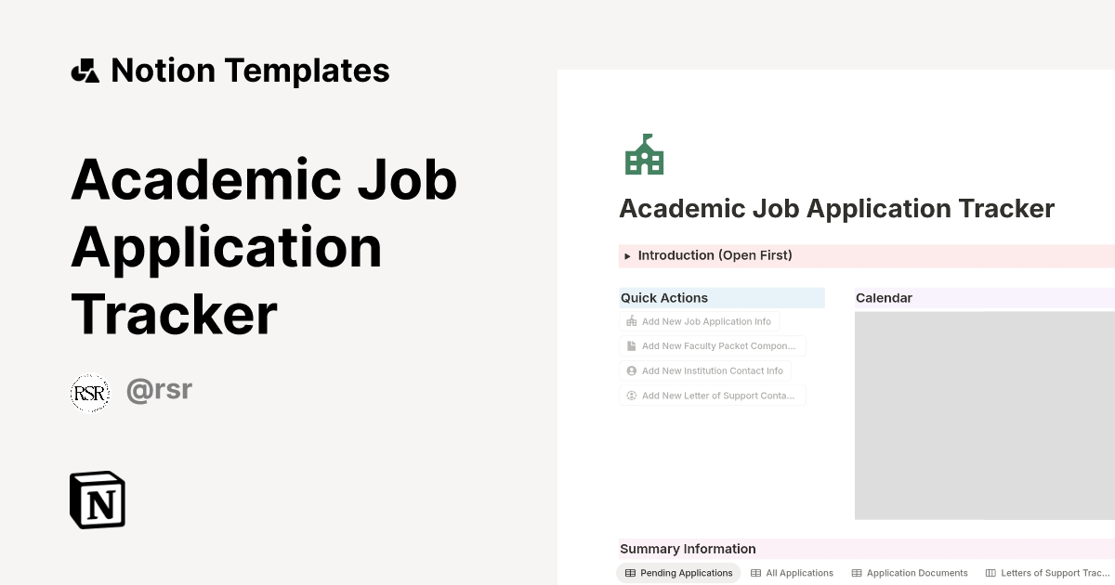Click the Notion Templates logo mark

pyautogui.click(x=85, y=70)
